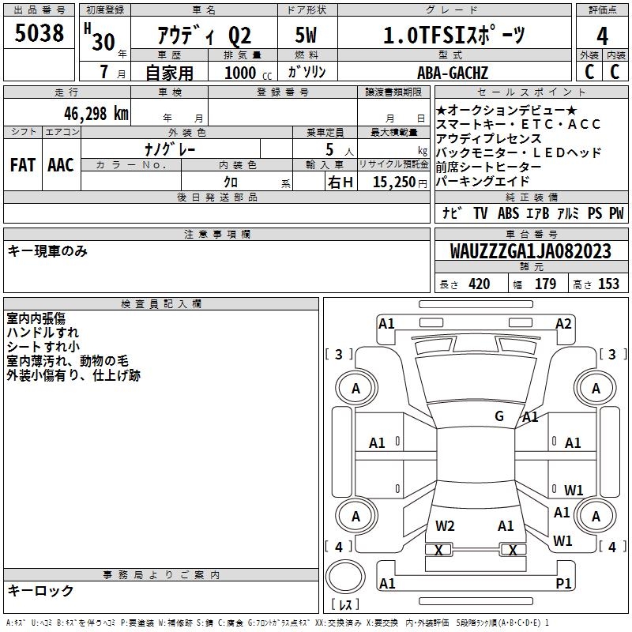
Task: Click air conditioner value AAC
Action: (x=61, y=164)
